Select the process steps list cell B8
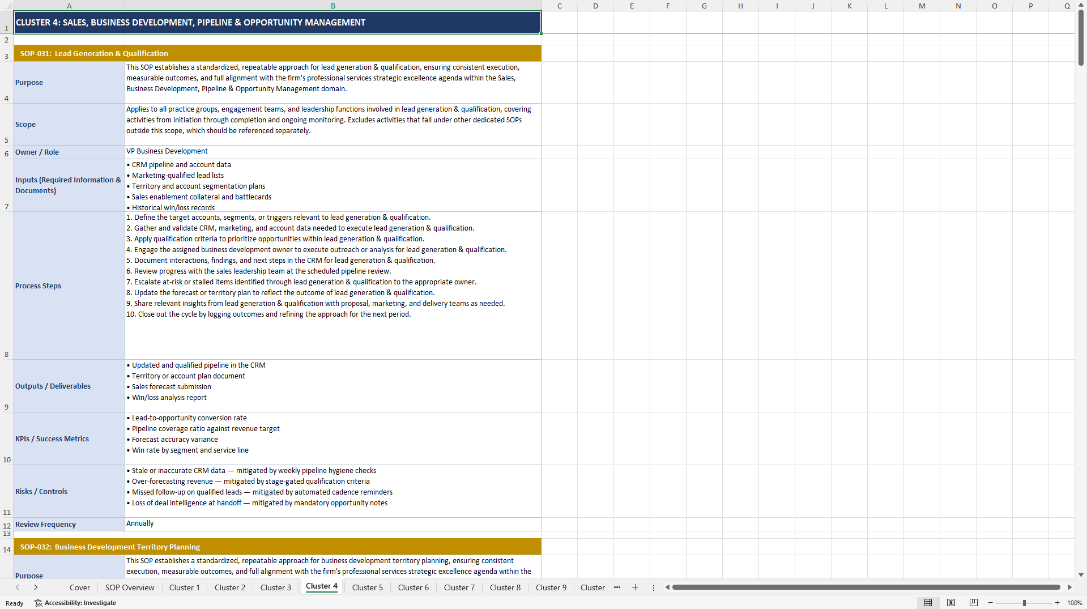This screenshot has height=609, width=1087. 333,286
